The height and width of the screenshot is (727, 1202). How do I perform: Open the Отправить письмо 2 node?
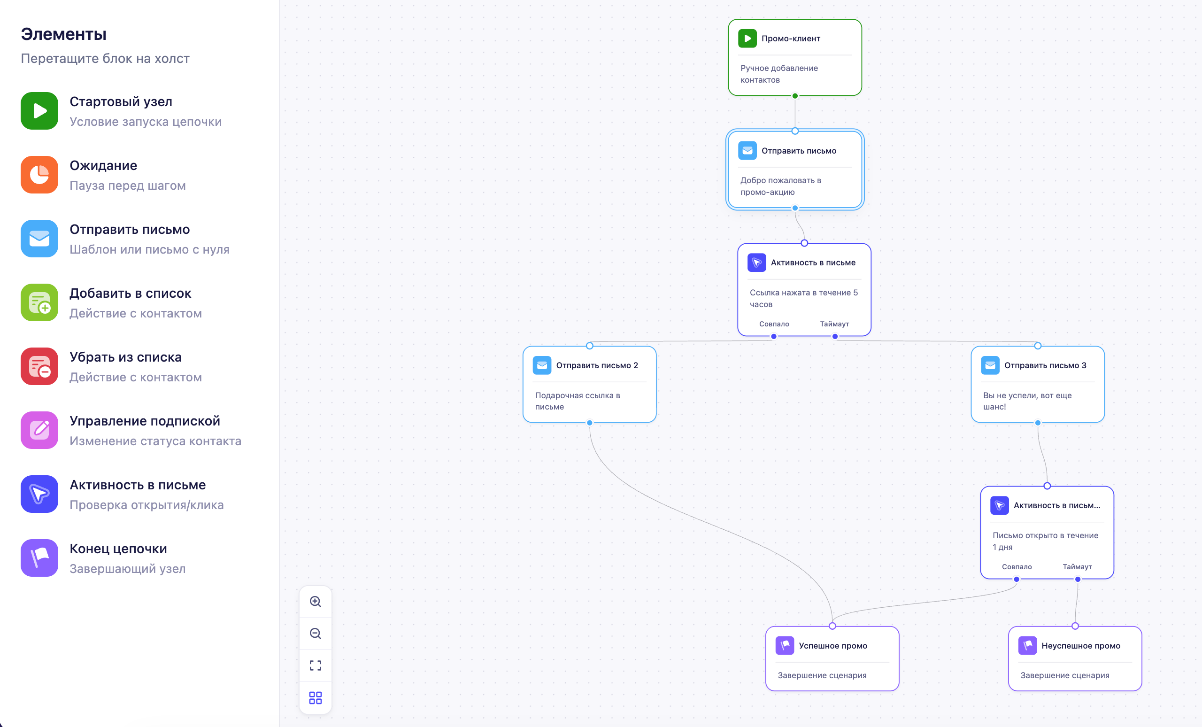[589, 385]
